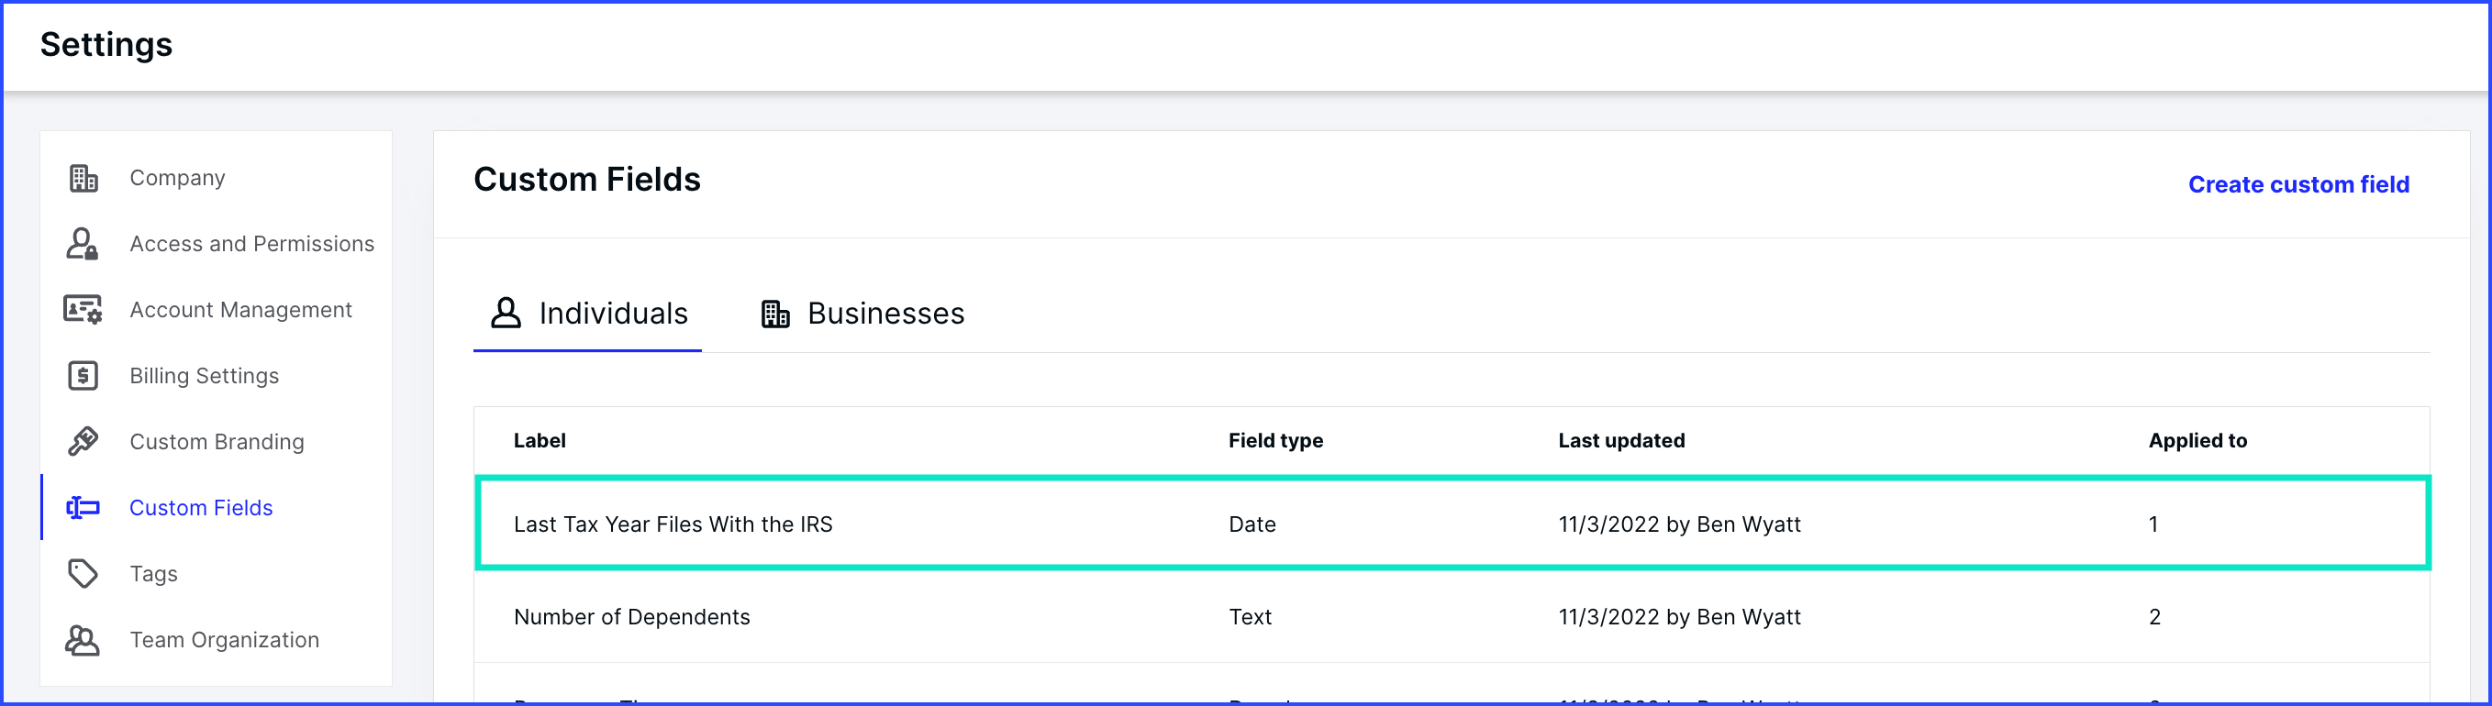2492x706 pixels.
Task: Click the Account Management ID card icon
Action: [83, 310]
